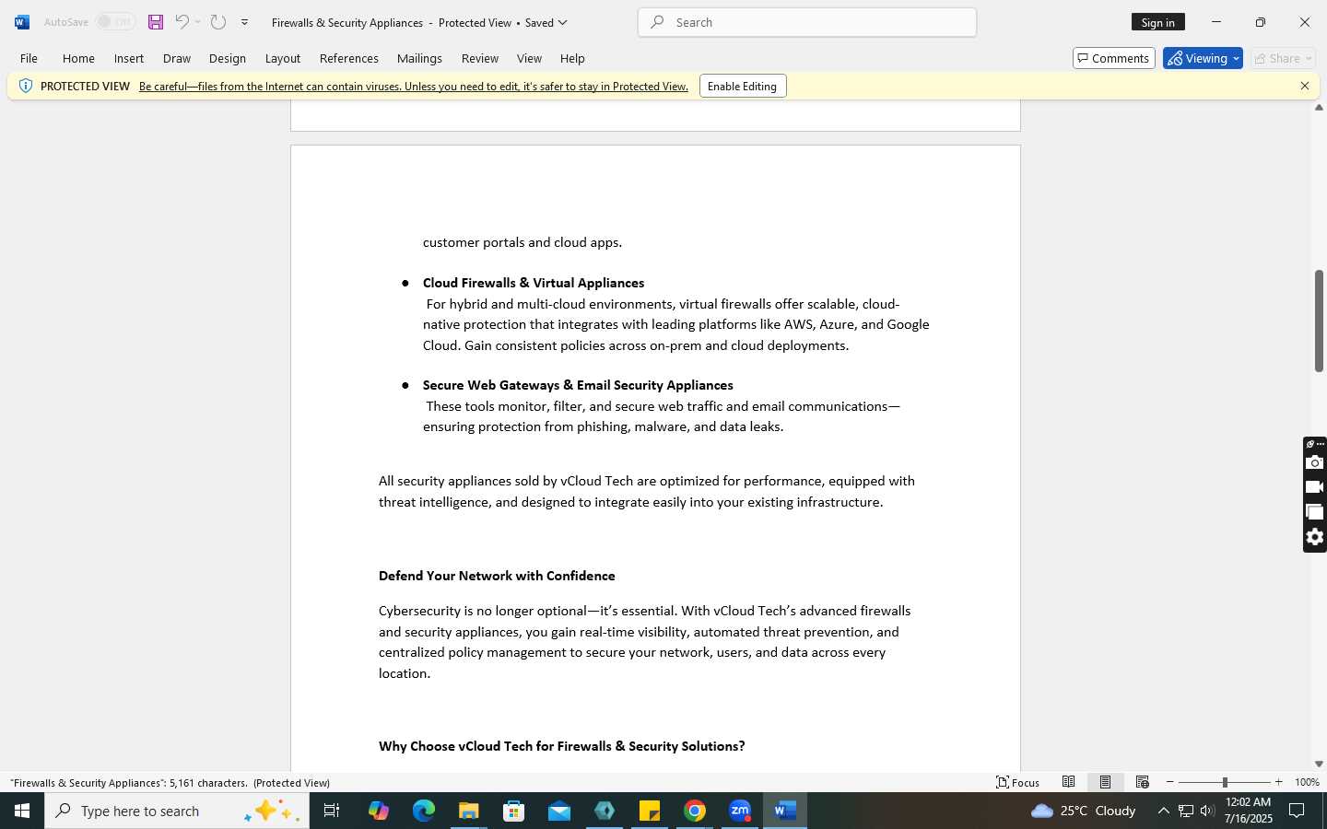
Task: Open the capture gallery icon in side panel
Action: coord(1315,512)
